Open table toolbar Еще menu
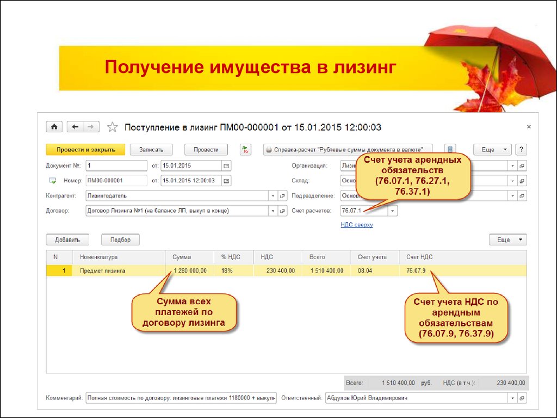The height and width of the screenshot is (418, 557). point(508,239)
